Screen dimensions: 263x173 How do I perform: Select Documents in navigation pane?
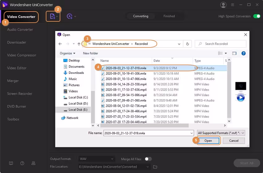[74, 67]
